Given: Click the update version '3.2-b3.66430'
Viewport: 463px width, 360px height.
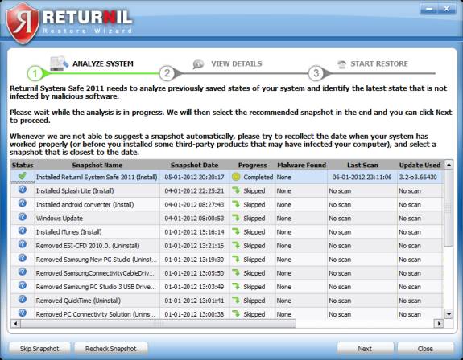Looking at the screenshot, I should click(x=418, y=177).
